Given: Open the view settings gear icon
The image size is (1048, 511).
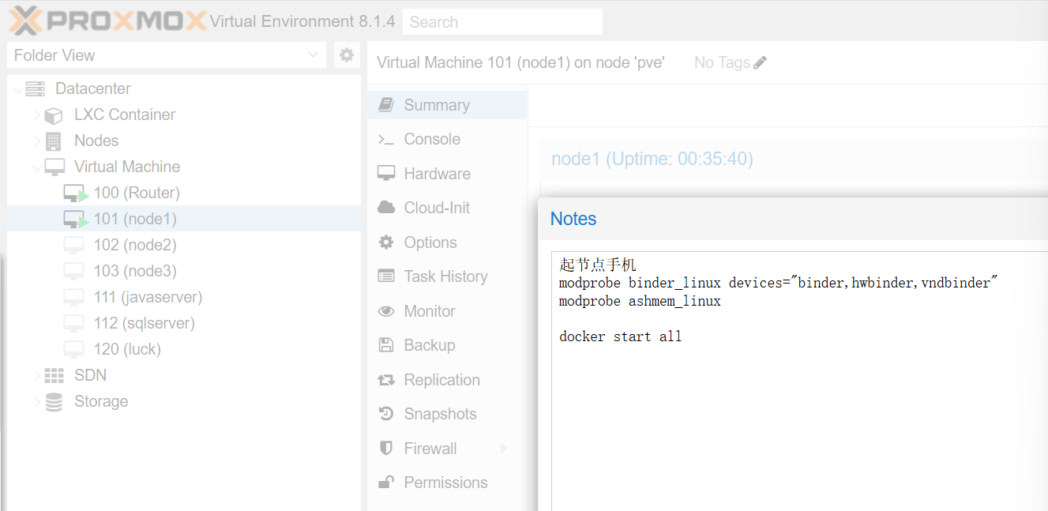Looking at the screenshot, I should pyautogui.click(x=347, y=55).
